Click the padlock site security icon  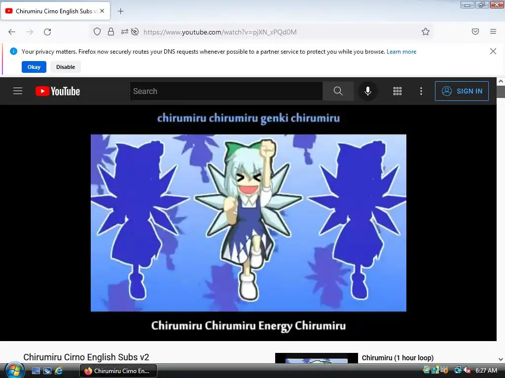[111, 31]
